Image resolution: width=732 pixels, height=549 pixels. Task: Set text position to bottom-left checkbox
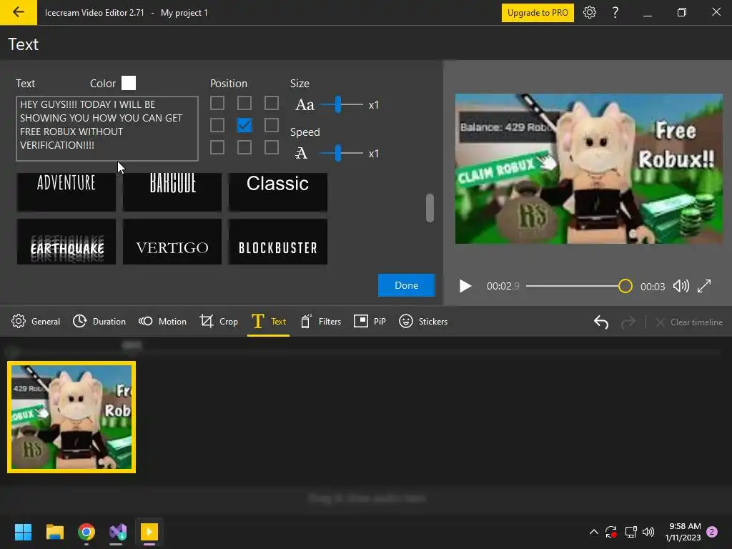click(217, 147)
